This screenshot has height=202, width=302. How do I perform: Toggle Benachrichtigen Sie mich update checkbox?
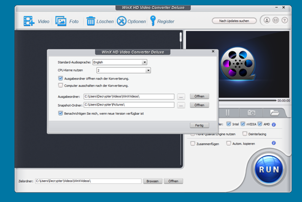(60, 113)
